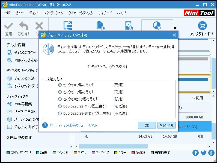Click the blue GPT/プライマリ legend swatch

pyautogui.click(x=8, y=153)
